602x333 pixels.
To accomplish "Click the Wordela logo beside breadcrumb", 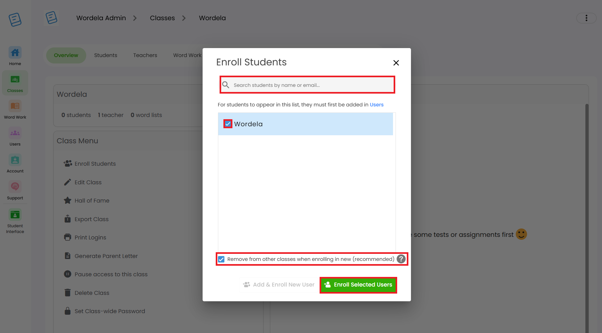I will click(51, 18).
